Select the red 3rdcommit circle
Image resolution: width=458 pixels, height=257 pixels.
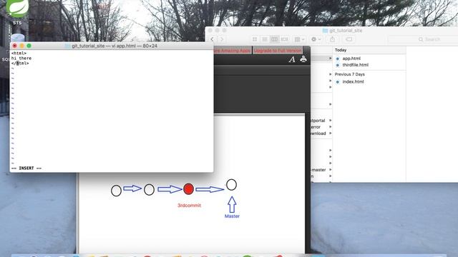coord(188,189)
